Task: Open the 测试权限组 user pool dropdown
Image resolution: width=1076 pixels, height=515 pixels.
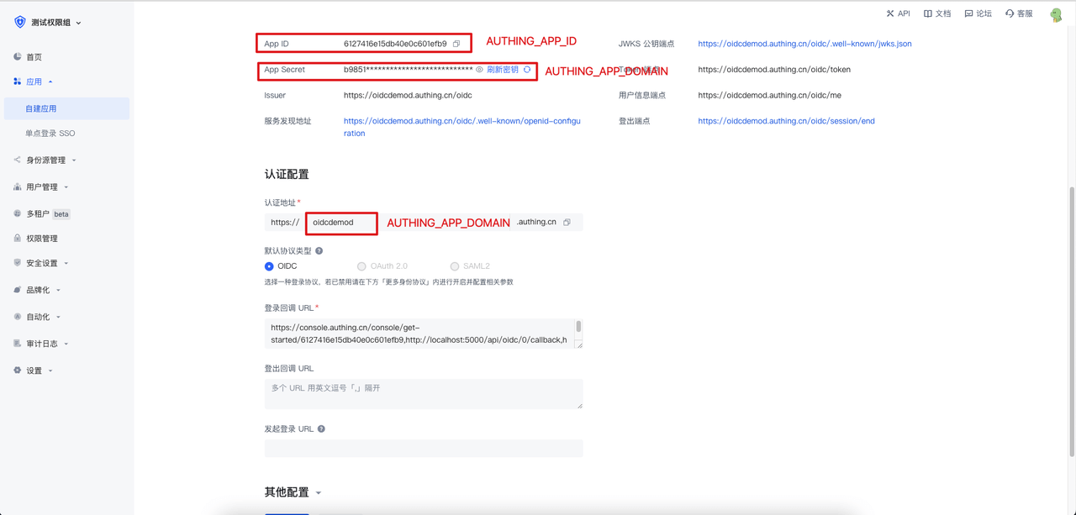Action: (x=49, y=23)
